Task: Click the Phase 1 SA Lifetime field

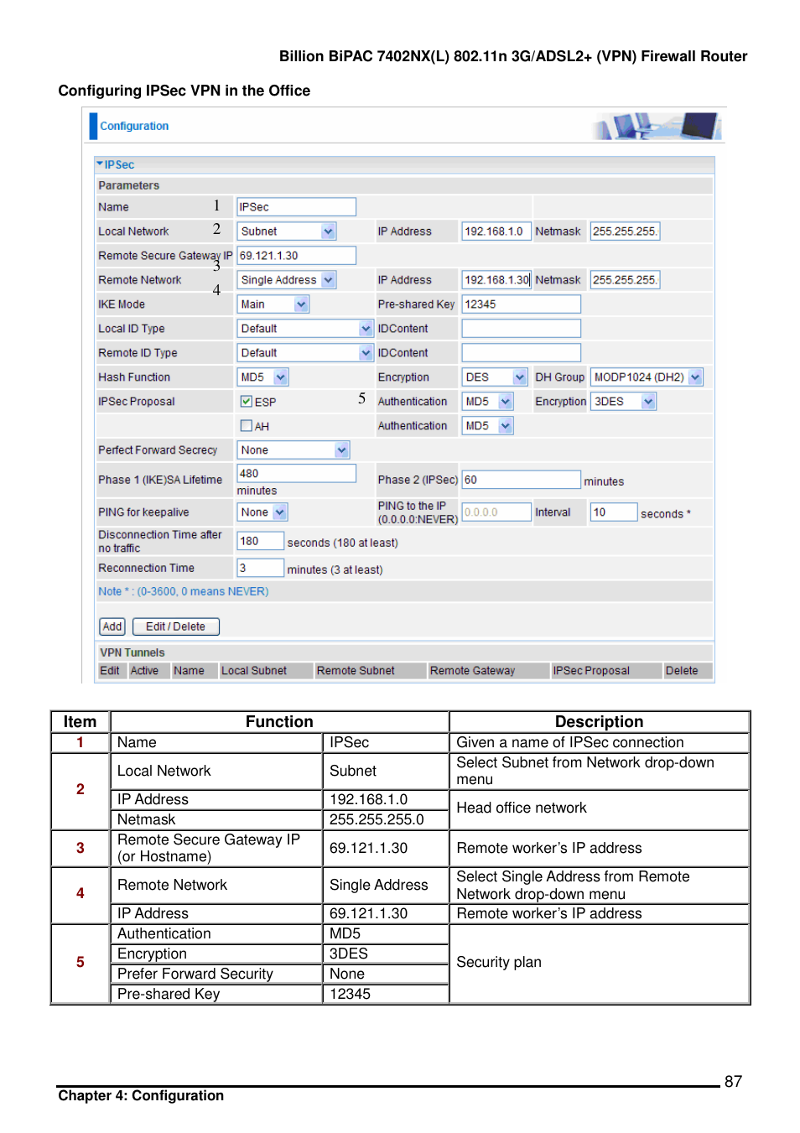Action: click(x=297, y=474)
